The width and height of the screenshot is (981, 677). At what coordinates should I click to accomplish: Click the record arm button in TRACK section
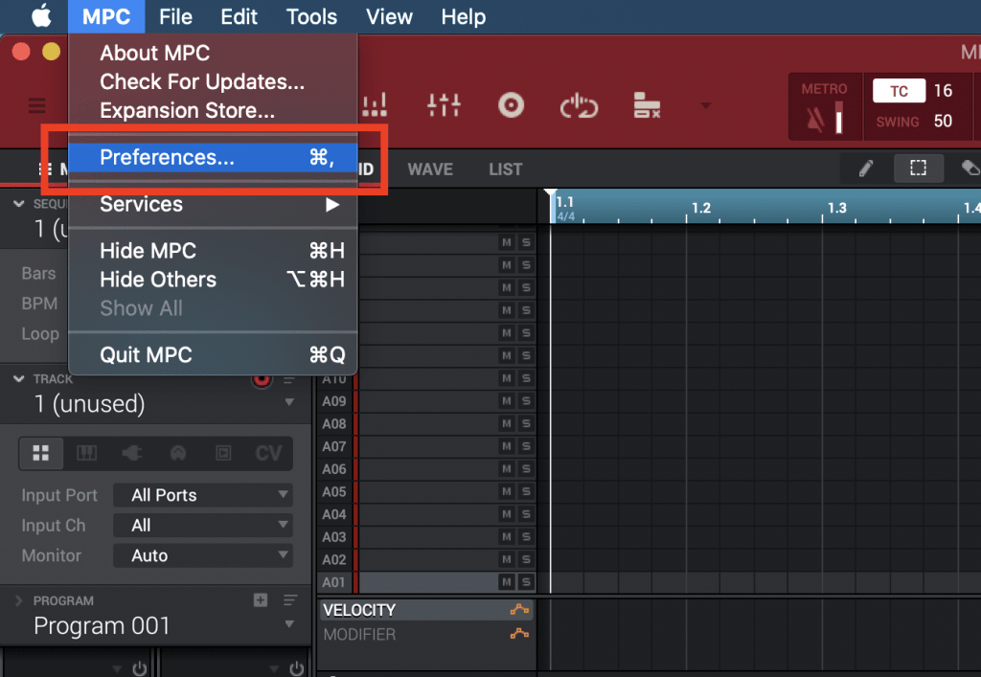(x=262, y=379)
